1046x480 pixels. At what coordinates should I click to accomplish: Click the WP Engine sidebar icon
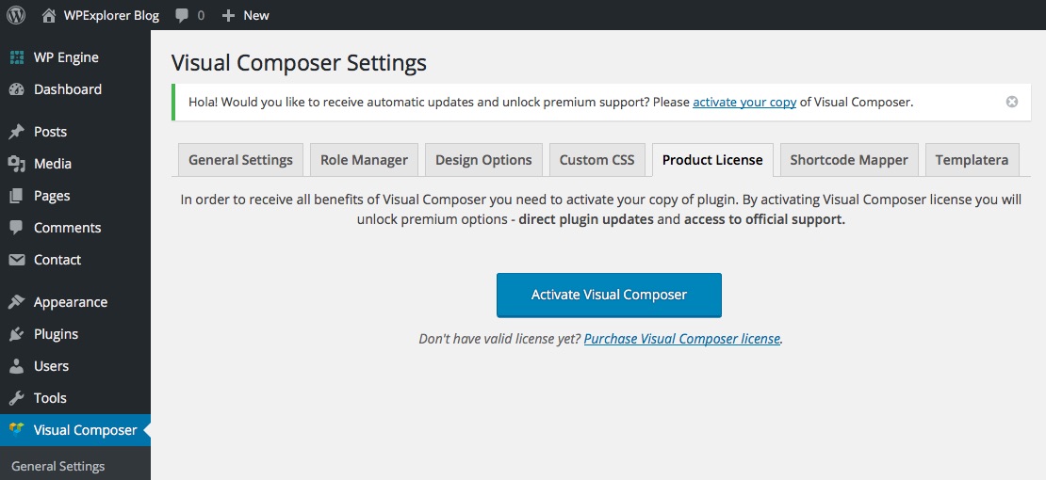[x=17, y=57]
